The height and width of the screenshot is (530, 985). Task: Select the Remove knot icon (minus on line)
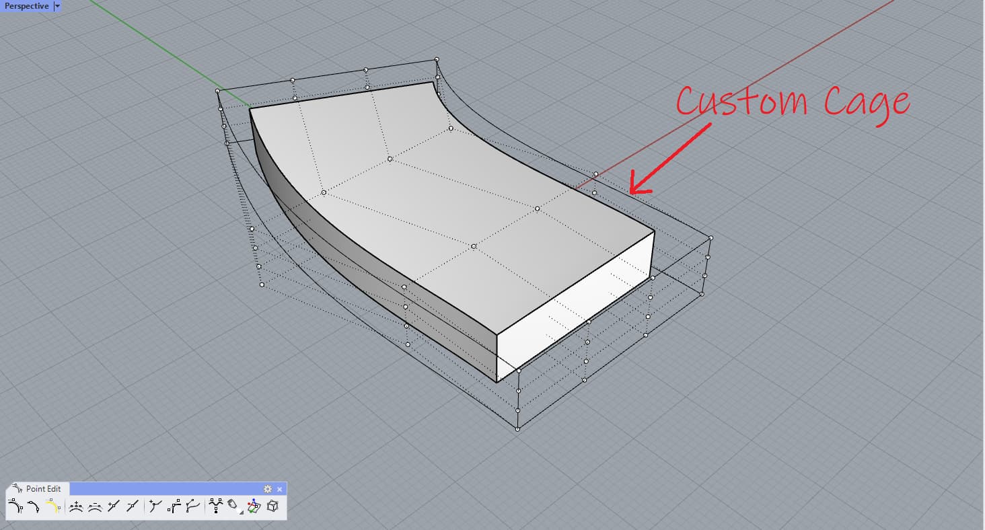coord(133,506)
